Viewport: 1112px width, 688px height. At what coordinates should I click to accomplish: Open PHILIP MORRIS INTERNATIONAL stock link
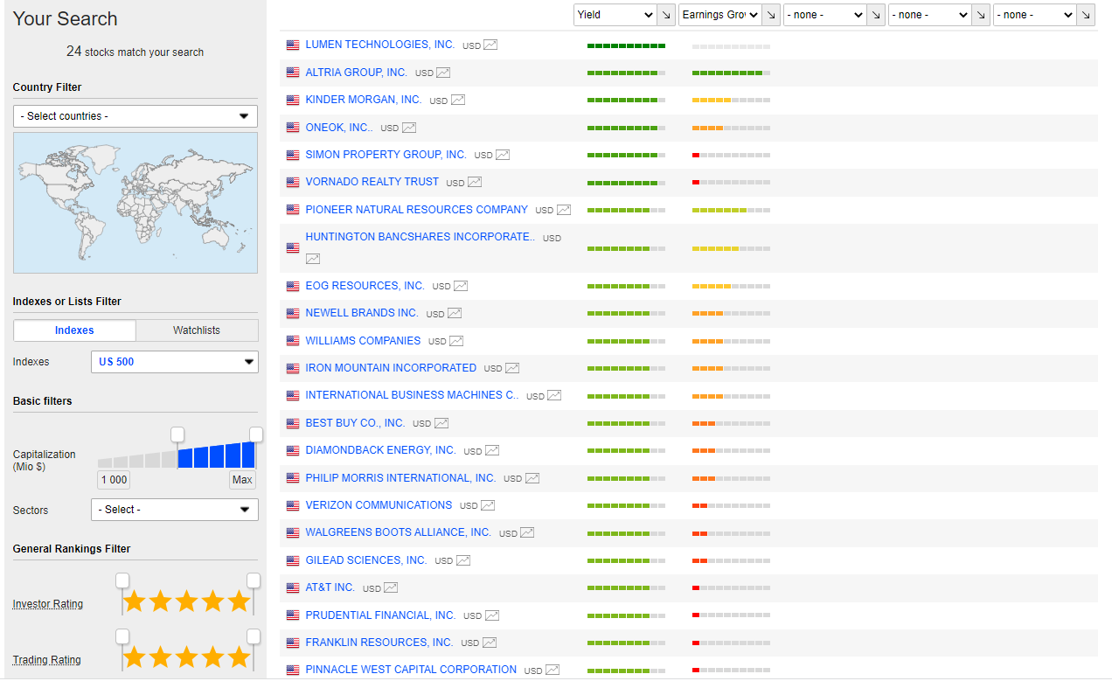tap(400, 478)
